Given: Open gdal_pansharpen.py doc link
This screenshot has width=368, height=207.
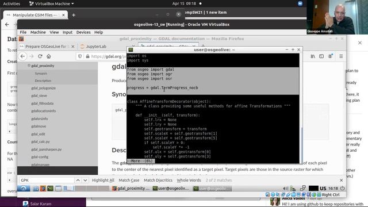Looking at the screenshot, I should (x=46, y=149).
